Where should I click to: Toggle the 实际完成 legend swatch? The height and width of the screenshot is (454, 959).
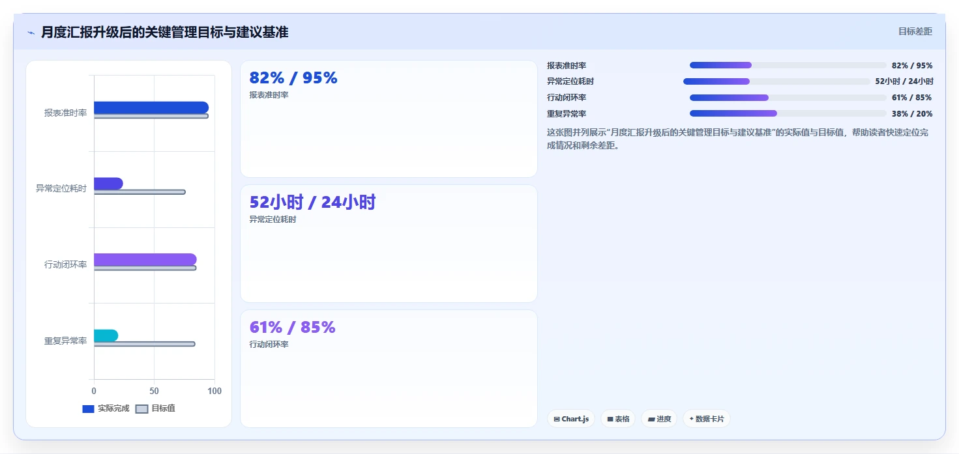[88, 409]
